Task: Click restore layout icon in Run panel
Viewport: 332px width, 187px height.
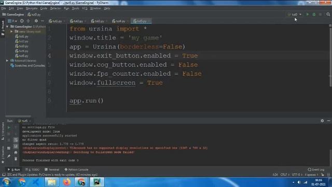Action: click(x=9, y=148)
